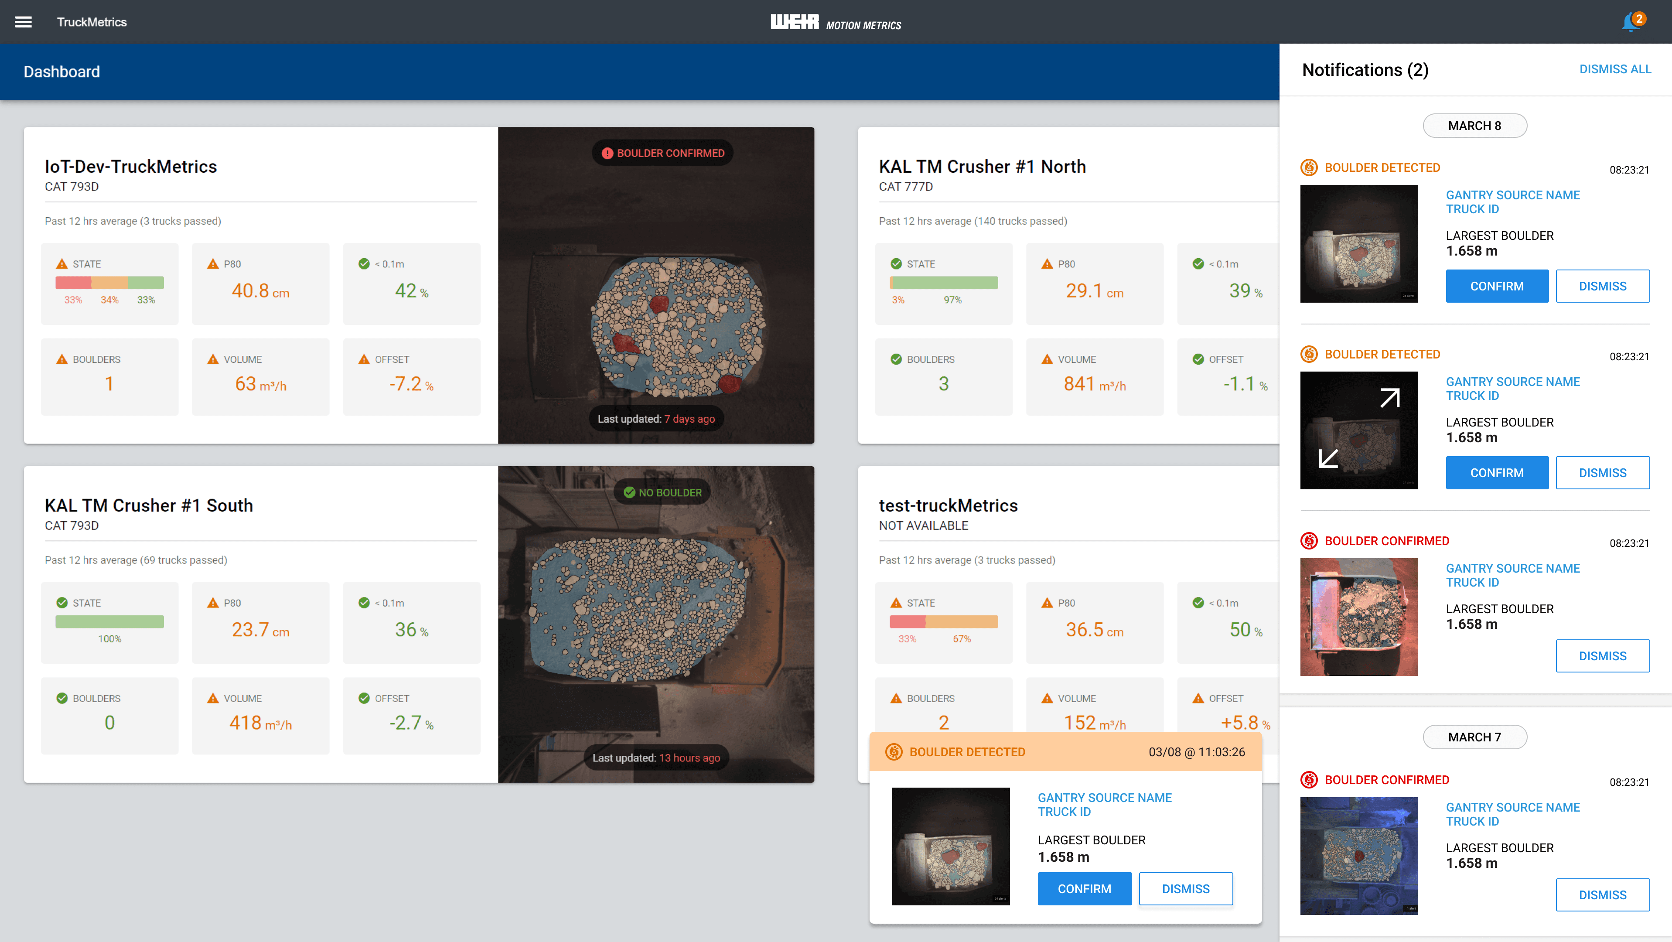Click the green check icon next to NO BOULDER
1672x942 pixels.
pyautogui.click(x=629, y=493)
